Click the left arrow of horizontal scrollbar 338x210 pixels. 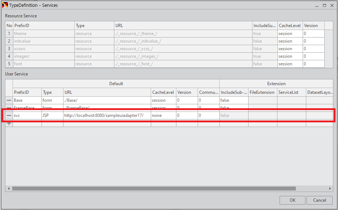coord(8,188)
